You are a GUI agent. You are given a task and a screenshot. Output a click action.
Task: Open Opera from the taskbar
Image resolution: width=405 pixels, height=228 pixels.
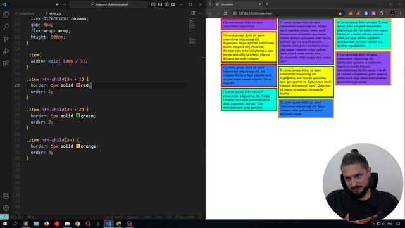[88, 224]
